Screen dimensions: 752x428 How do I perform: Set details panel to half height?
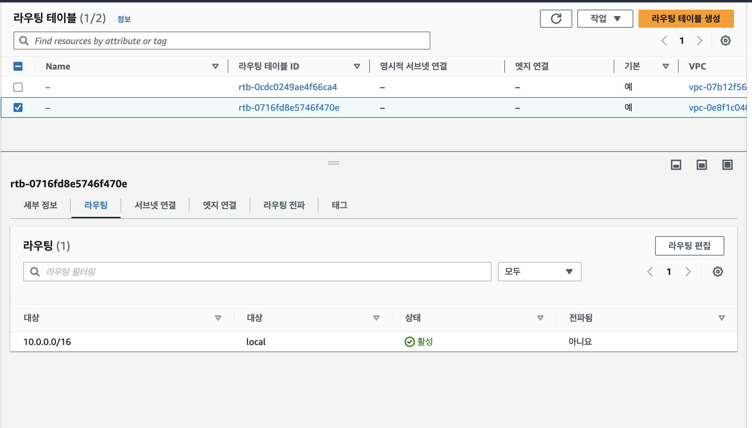pyautogui.click(x=702, y=165)
